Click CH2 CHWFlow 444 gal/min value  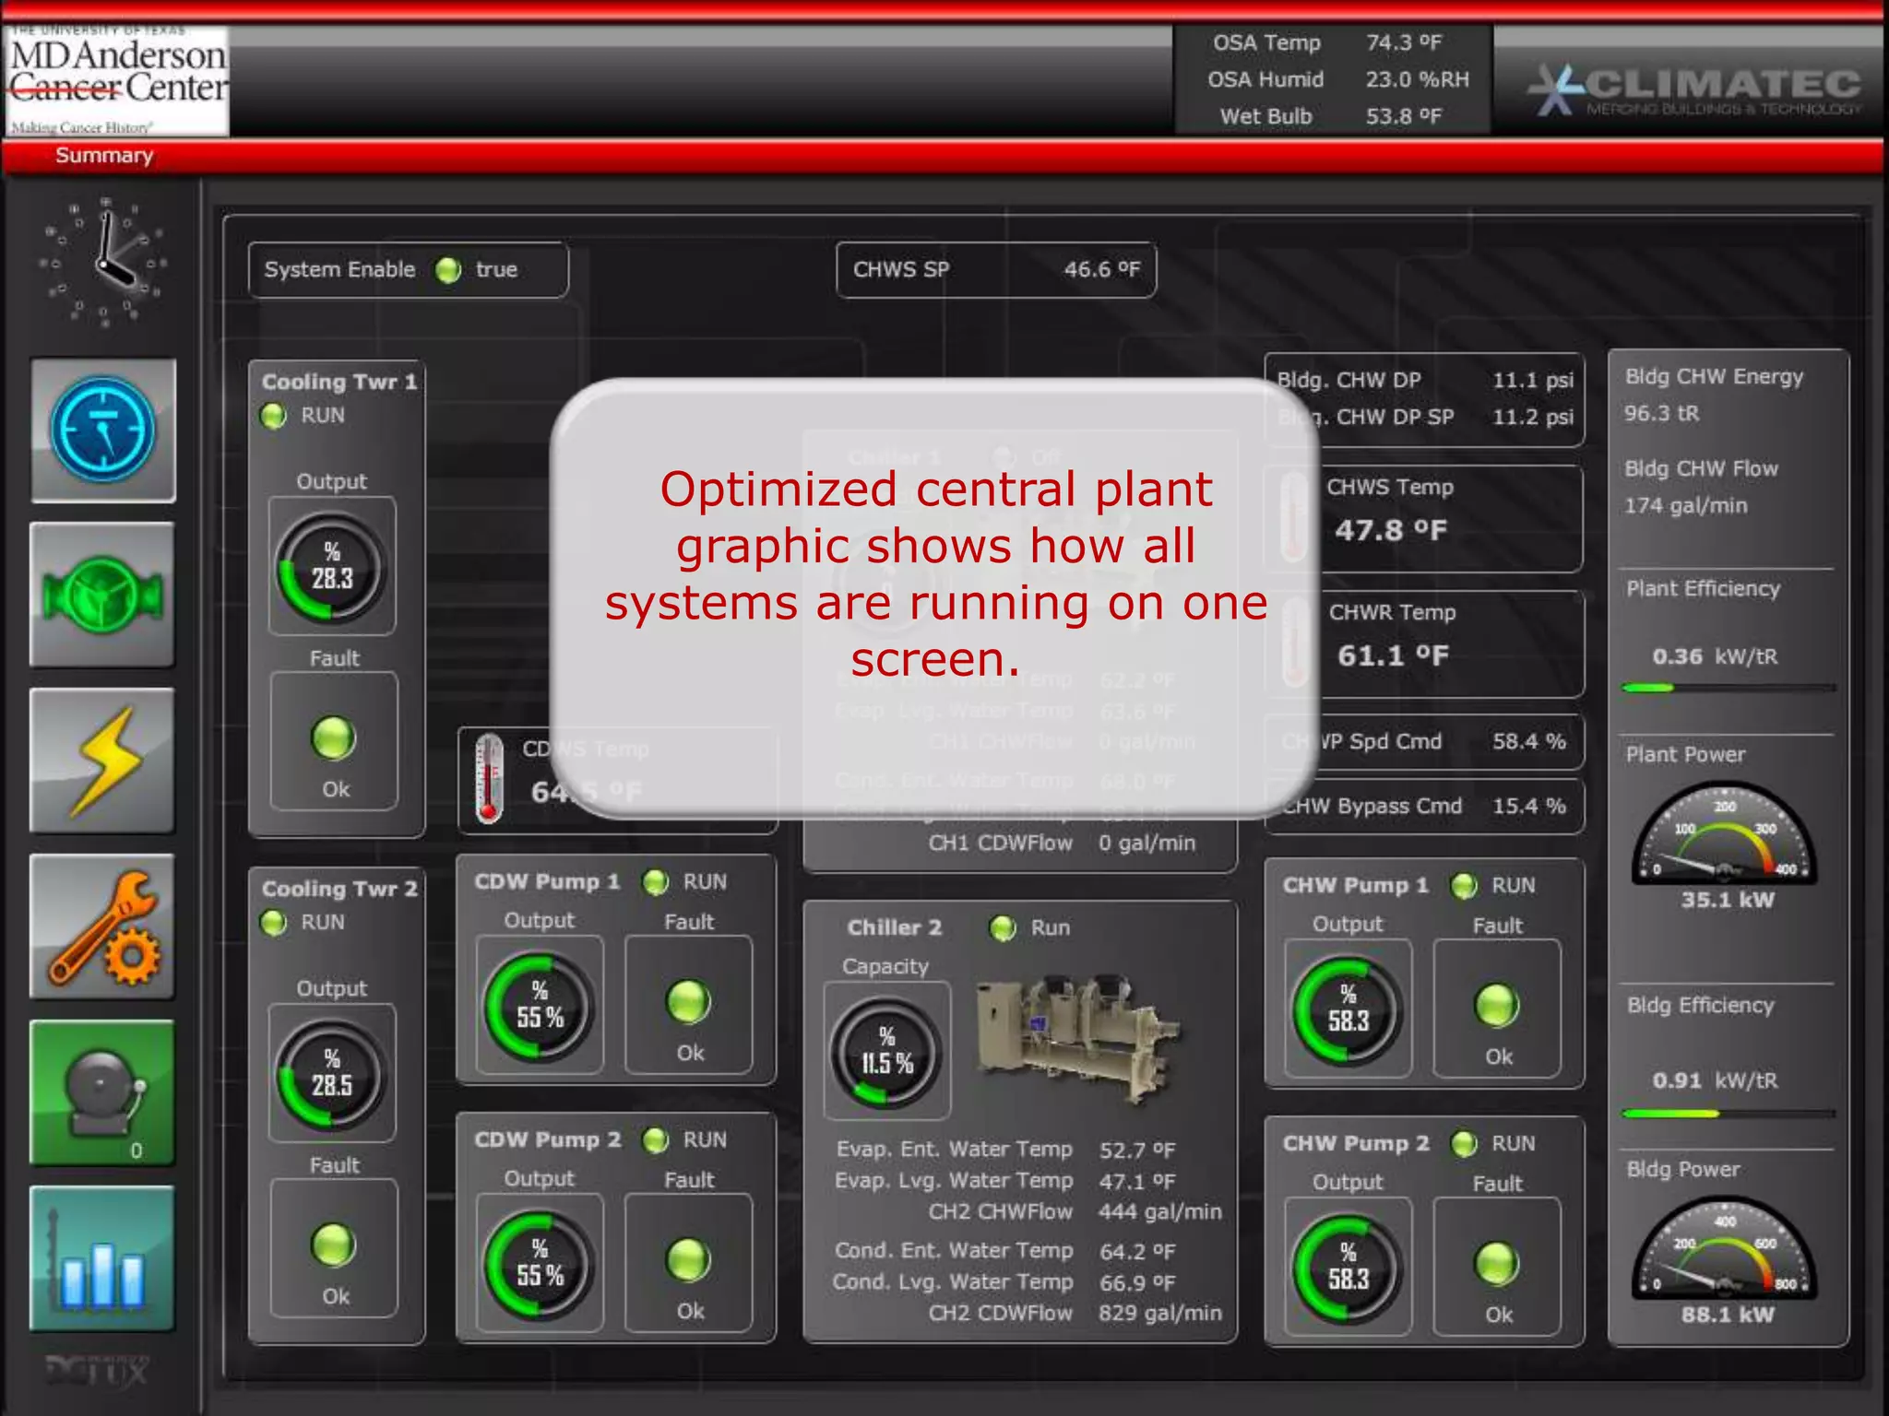(1159, 1211)
